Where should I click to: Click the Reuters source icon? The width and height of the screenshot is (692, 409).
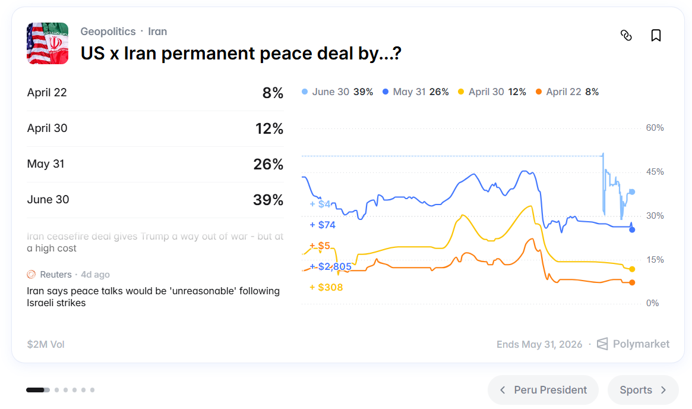coord(31,275)
